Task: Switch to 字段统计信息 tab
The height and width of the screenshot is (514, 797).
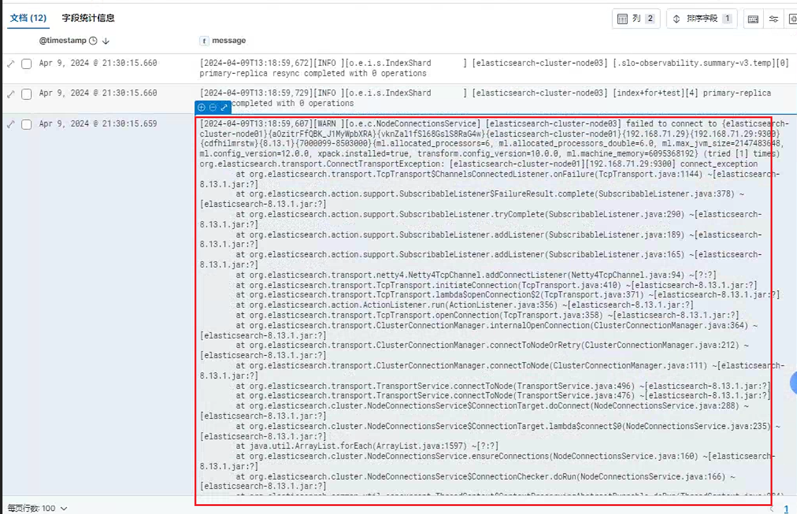Action: (88, 18)
